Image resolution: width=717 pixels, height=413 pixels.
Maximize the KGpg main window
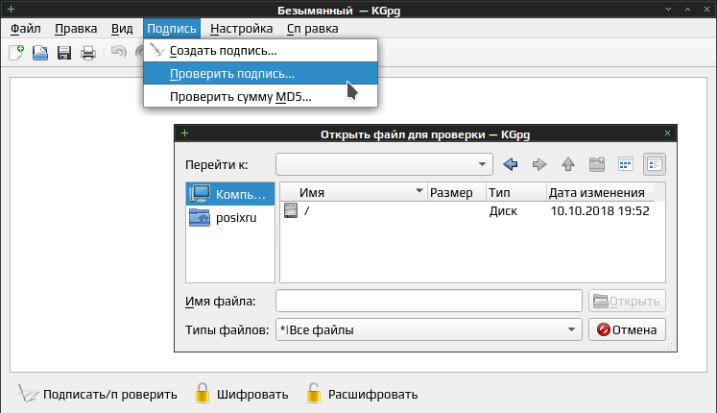pos(687,10)
